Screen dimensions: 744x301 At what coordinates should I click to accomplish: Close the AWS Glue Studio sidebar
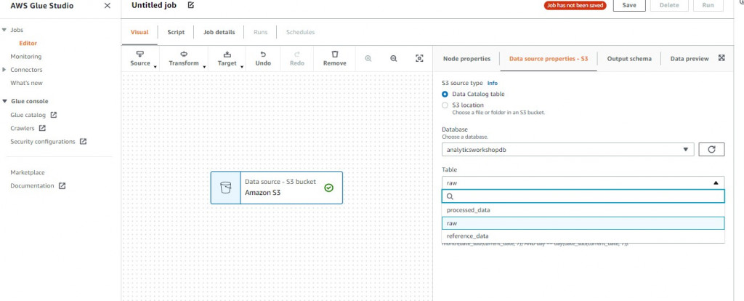coord(108,6)
